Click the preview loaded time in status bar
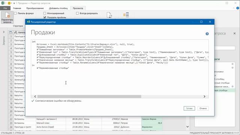The width and height of the screenshot is (240, 135). click(214, 133)
